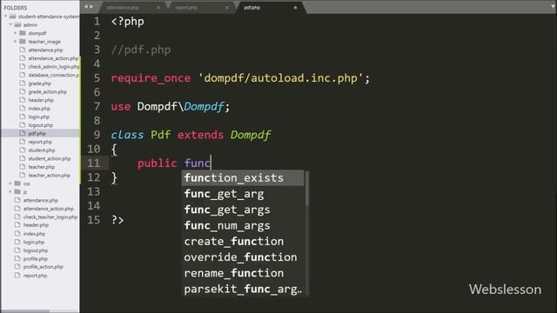Click line number 15 in the gutter
Viewport: 557px width, 313px height.
pyautogui.click(x=94, y=220)
